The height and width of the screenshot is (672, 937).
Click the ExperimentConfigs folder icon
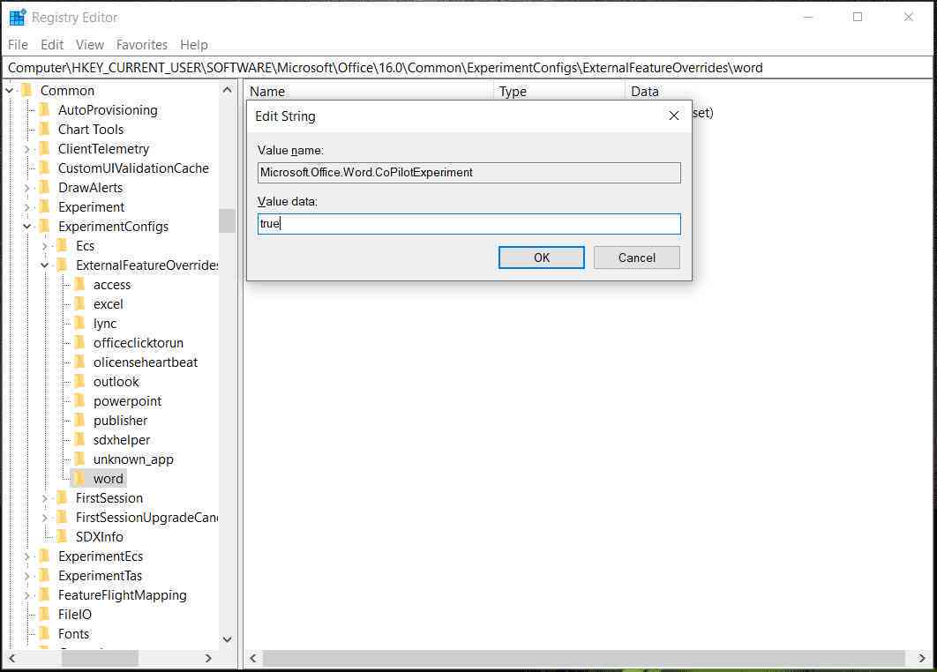(45, 227)
